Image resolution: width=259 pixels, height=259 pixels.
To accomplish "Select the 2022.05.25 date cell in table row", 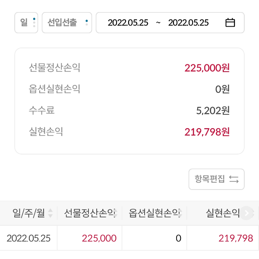I will pos(28,238).
